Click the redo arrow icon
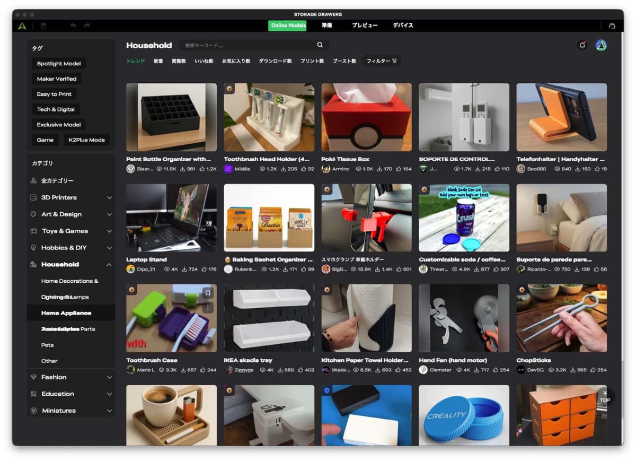Viewport: 636px width, 461px height. tap(87, 25)
